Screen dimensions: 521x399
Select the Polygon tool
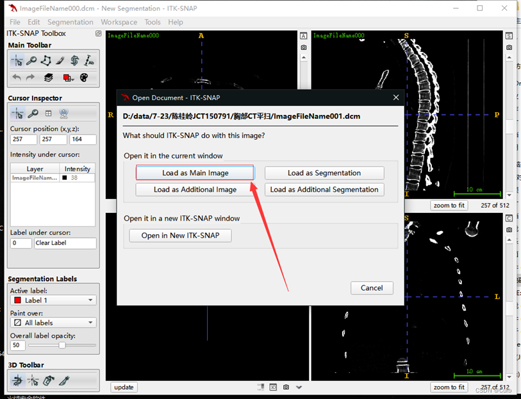[46, 61]
